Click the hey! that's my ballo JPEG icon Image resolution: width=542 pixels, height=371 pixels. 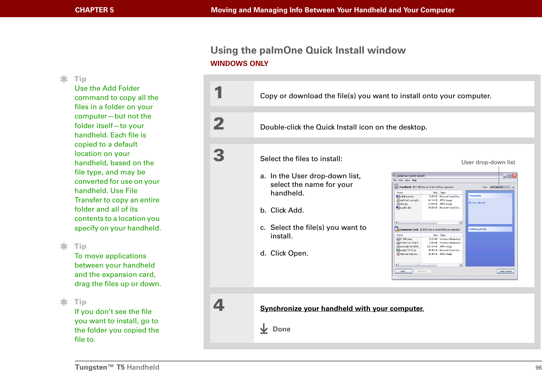pyautogui.click(x=398, y=200)
